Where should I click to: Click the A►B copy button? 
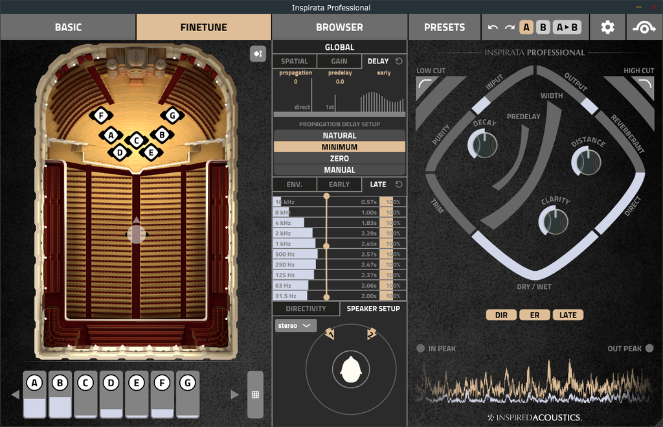coord(567,27)
